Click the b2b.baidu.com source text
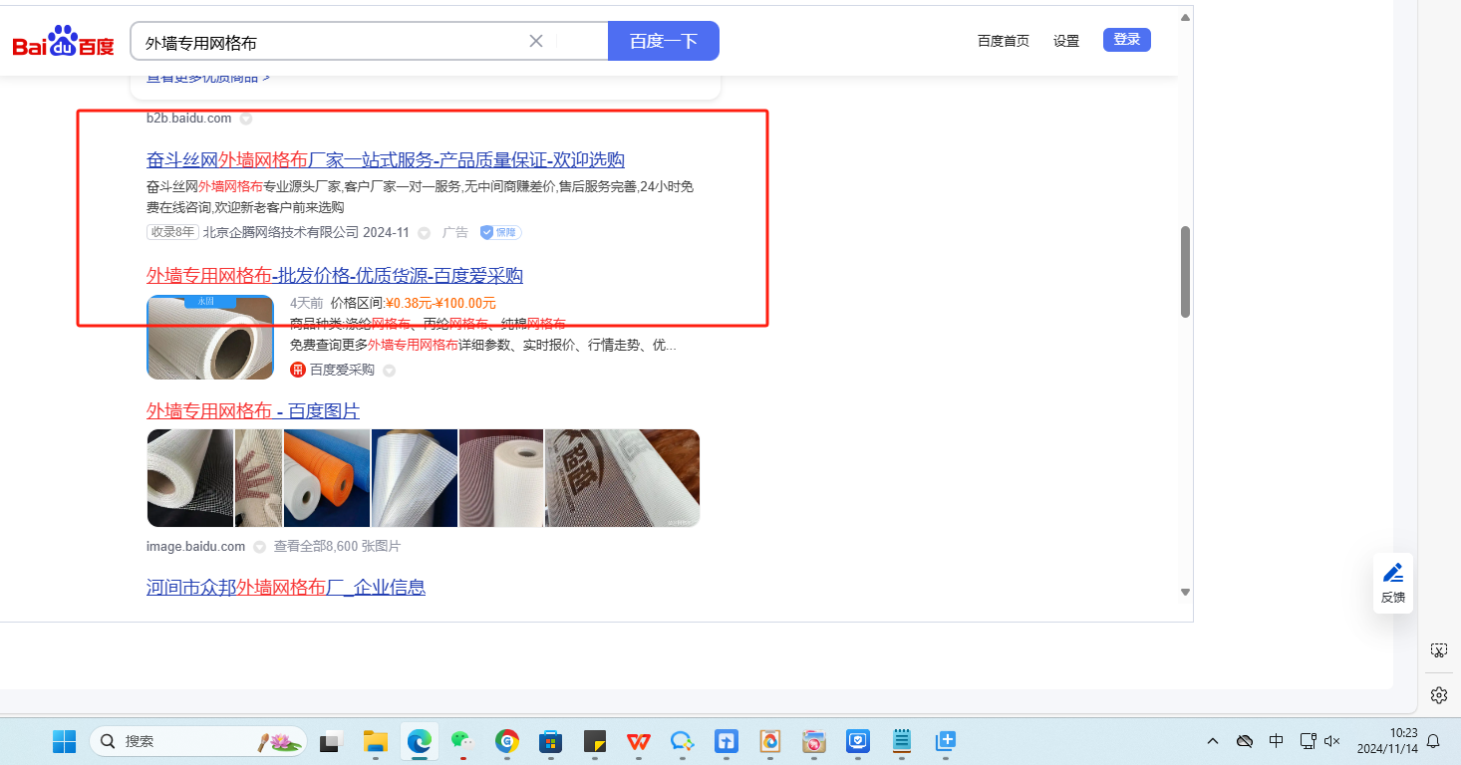This screenshot has height=765, width=1461. point(189,119)
